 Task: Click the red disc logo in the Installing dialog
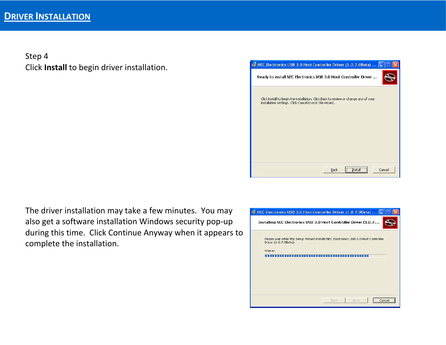click(390, 223)
